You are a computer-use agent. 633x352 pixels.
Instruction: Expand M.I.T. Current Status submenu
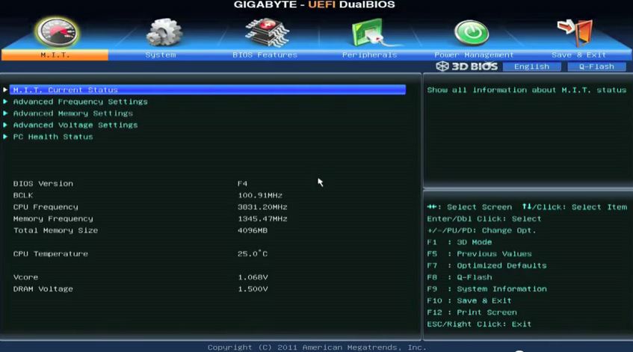click(x=65, y=90)
